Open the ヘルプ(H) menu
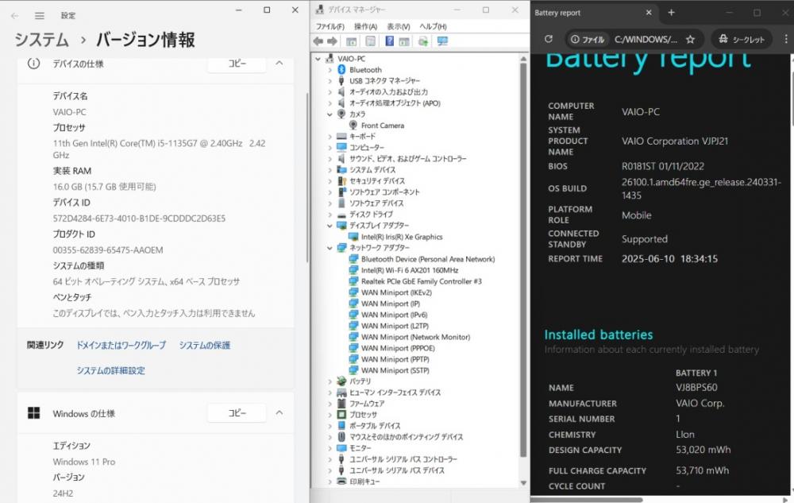794x503 pixels. click(433, 26)
